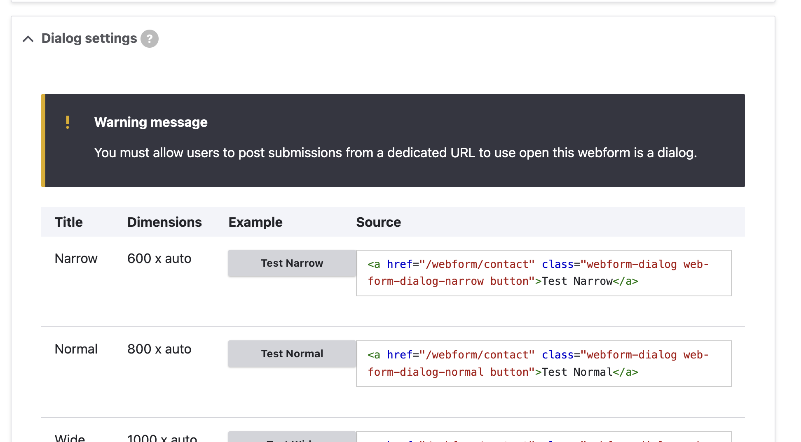Image resolution: width=801 pixels, height=442 pixels.
Task: Click the Test Normal button
Action: [292, 354]
